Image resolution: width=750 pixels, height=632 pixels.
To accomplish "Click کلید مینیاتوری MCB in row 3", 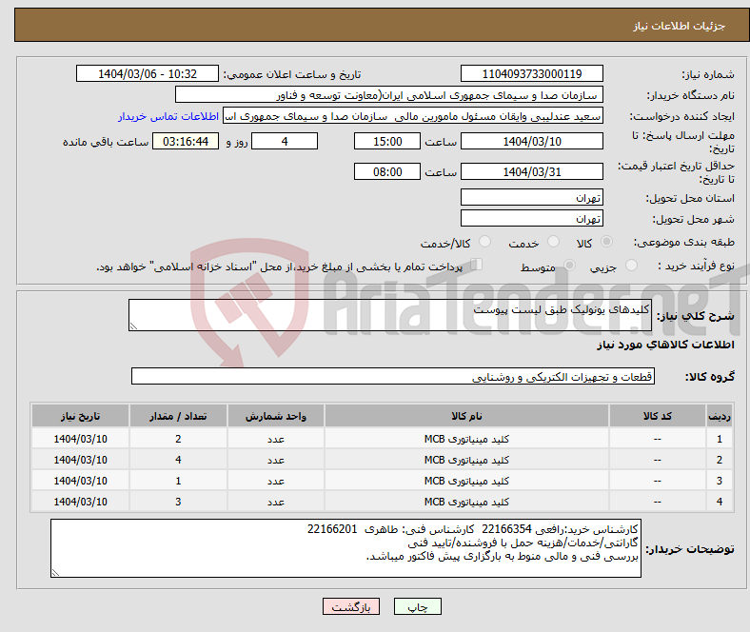I will click(466, 481).
